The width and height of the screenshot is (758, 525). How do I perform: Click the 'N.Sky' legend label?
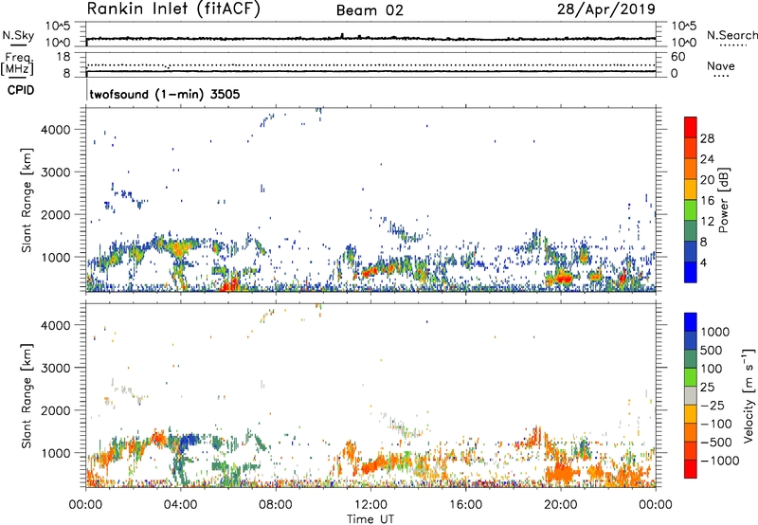[18, 35]
